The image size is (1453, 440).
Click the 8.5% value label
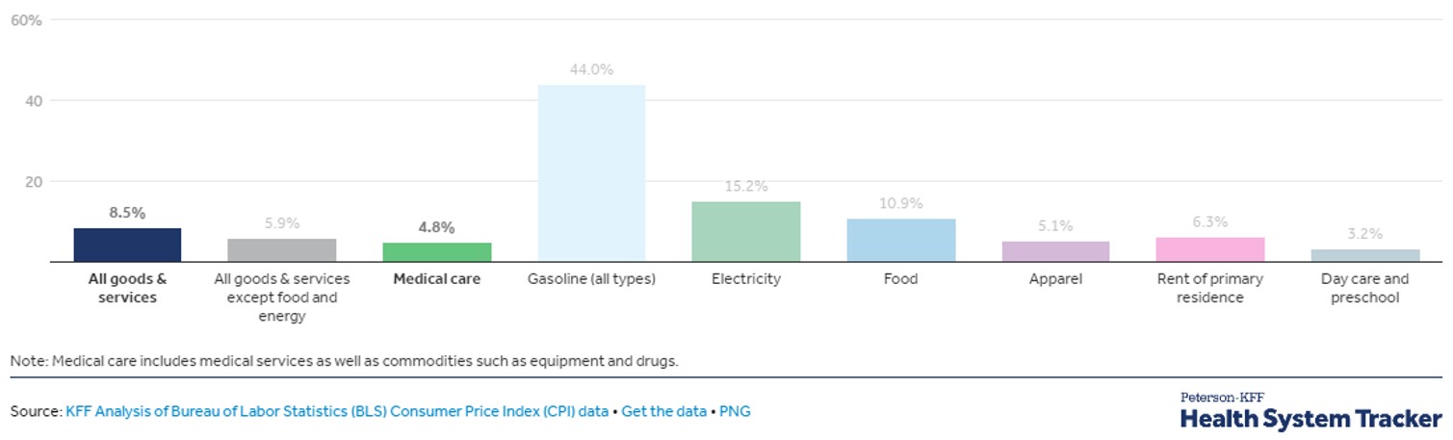(127, 213)
